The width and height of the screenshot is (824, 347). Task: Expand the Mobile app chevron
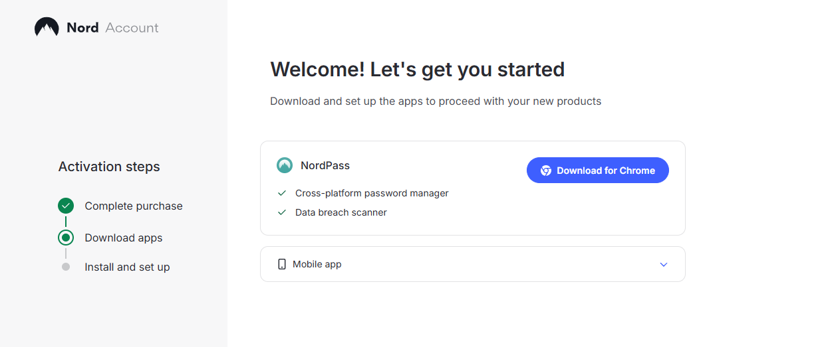click(x=663, y=264)
